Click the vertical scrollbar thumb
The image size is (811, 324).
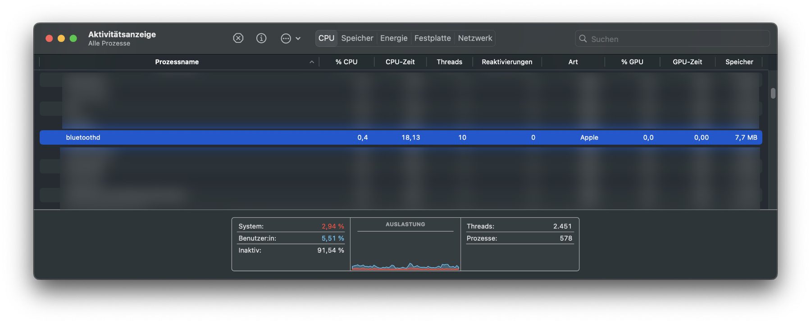click(x=773, y=93)
